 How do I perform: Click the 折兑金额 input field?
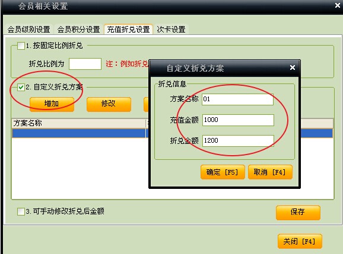(x=238, y=141)
